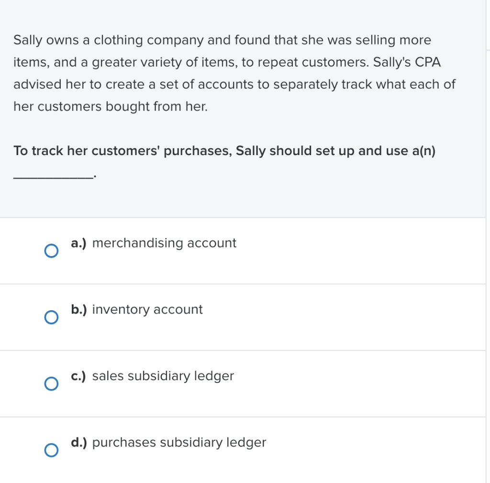Click the "merchandising account" answer text
Screen dimensions: 490x483
click(x=164, y=243)
